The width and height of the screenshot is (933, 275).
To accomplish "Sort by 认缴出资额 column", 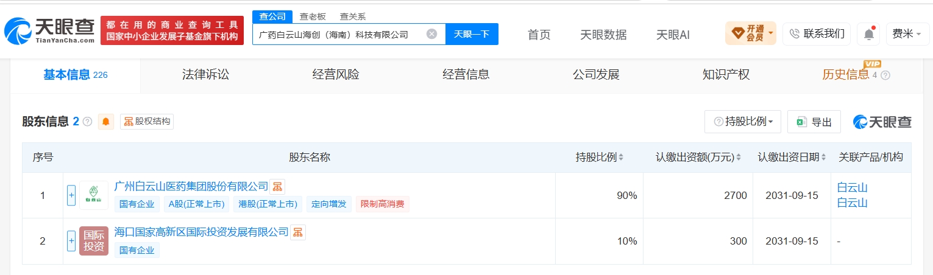I will coord(698,157).
